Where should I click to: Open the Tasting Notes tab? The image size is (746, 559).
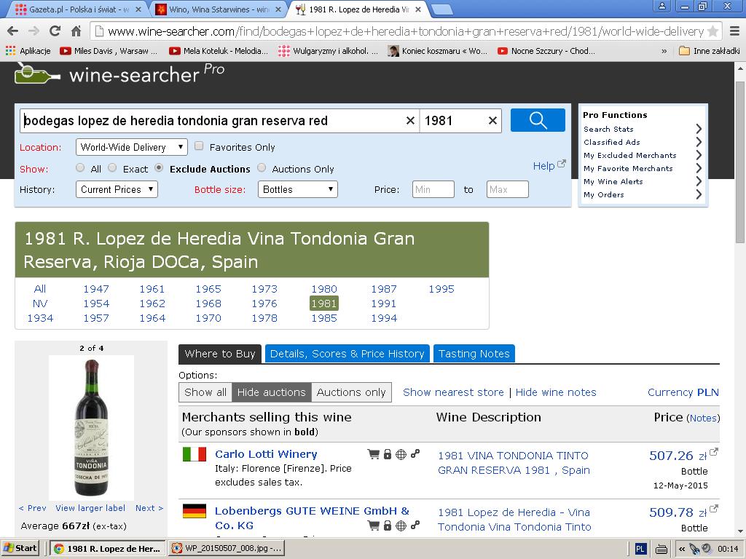[x=474, y=354]
